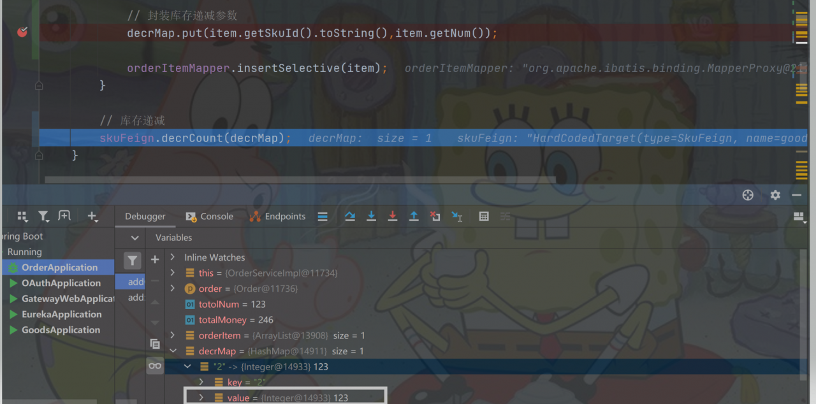
Task: Toggle the filter funnel in the Variables panel
Action: pyautogui.click(x=132, y=260)
